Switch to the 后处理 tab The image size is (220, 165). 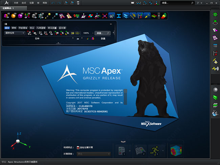62,28
